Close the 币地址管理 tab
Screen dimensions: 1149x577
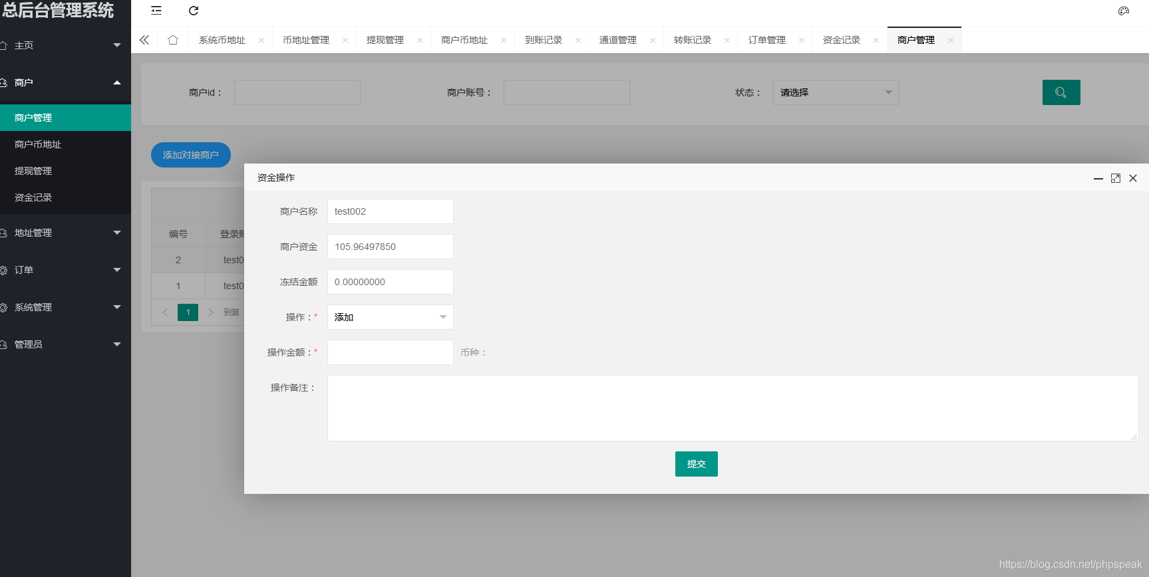coord(345,41)
